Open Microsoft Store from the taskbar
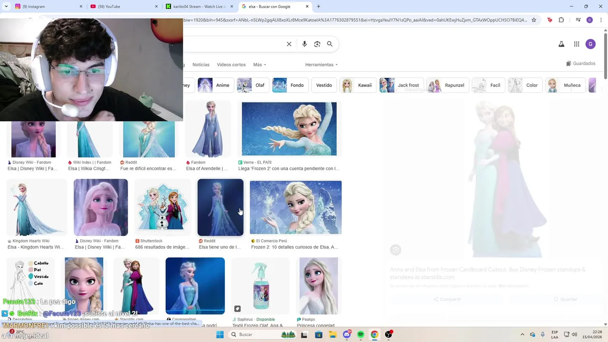 click(319, 334)
